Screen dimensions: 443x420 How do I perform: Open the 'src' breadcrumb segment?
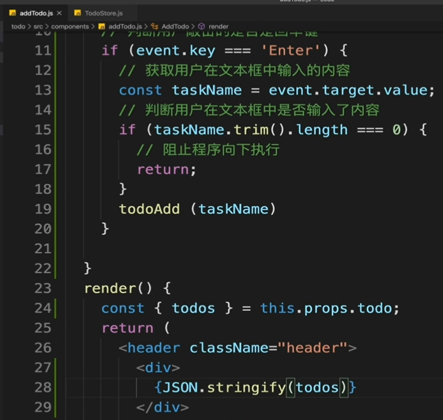pyautogui.click(x=38, y=27)
